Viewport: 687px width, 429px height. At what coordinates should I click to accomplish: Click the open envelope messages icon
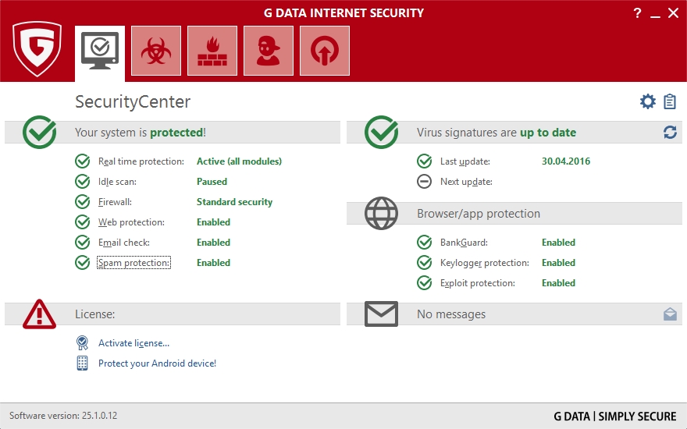[x=670, y=314]
